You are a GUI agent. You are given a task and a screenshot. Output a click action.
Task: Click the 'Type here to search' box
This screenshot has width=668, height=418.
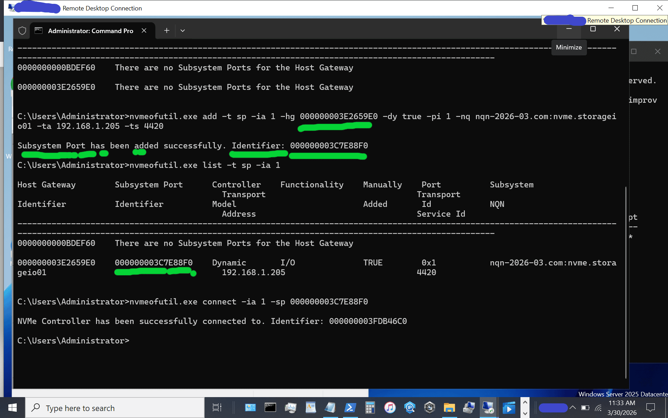pyautogui.click(x=115, y=408)
